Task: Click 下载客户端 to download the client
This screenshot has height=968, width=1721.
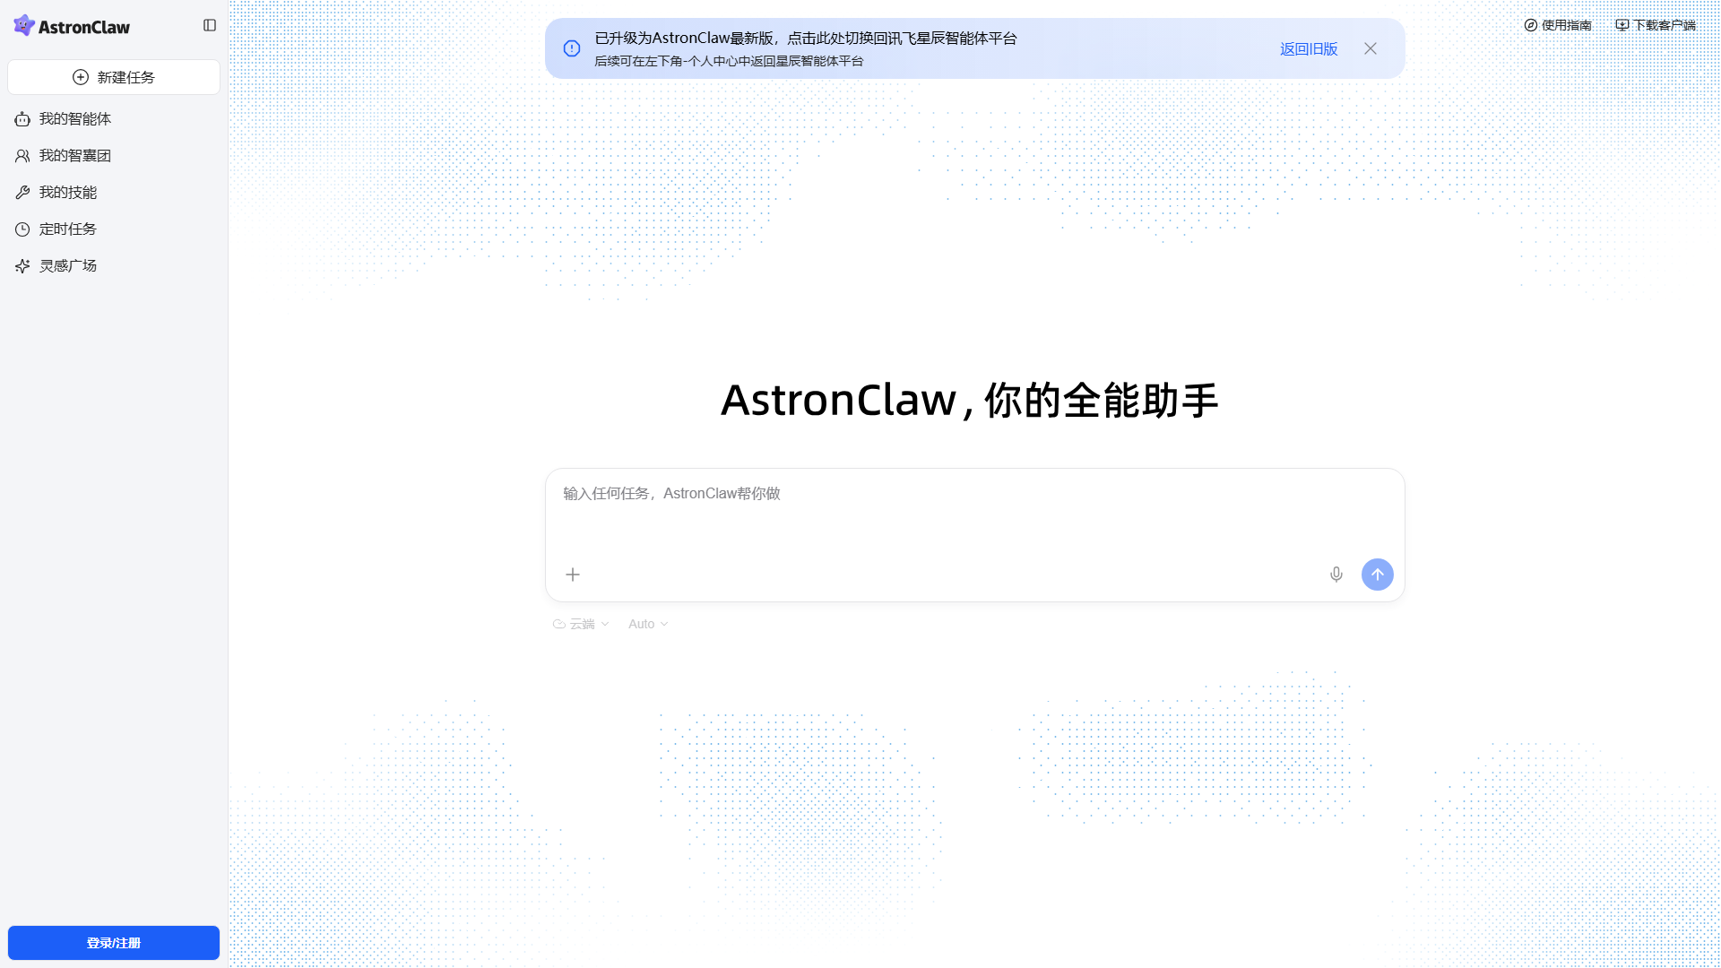Action: pyautogui.click(x=1656, y=25)
